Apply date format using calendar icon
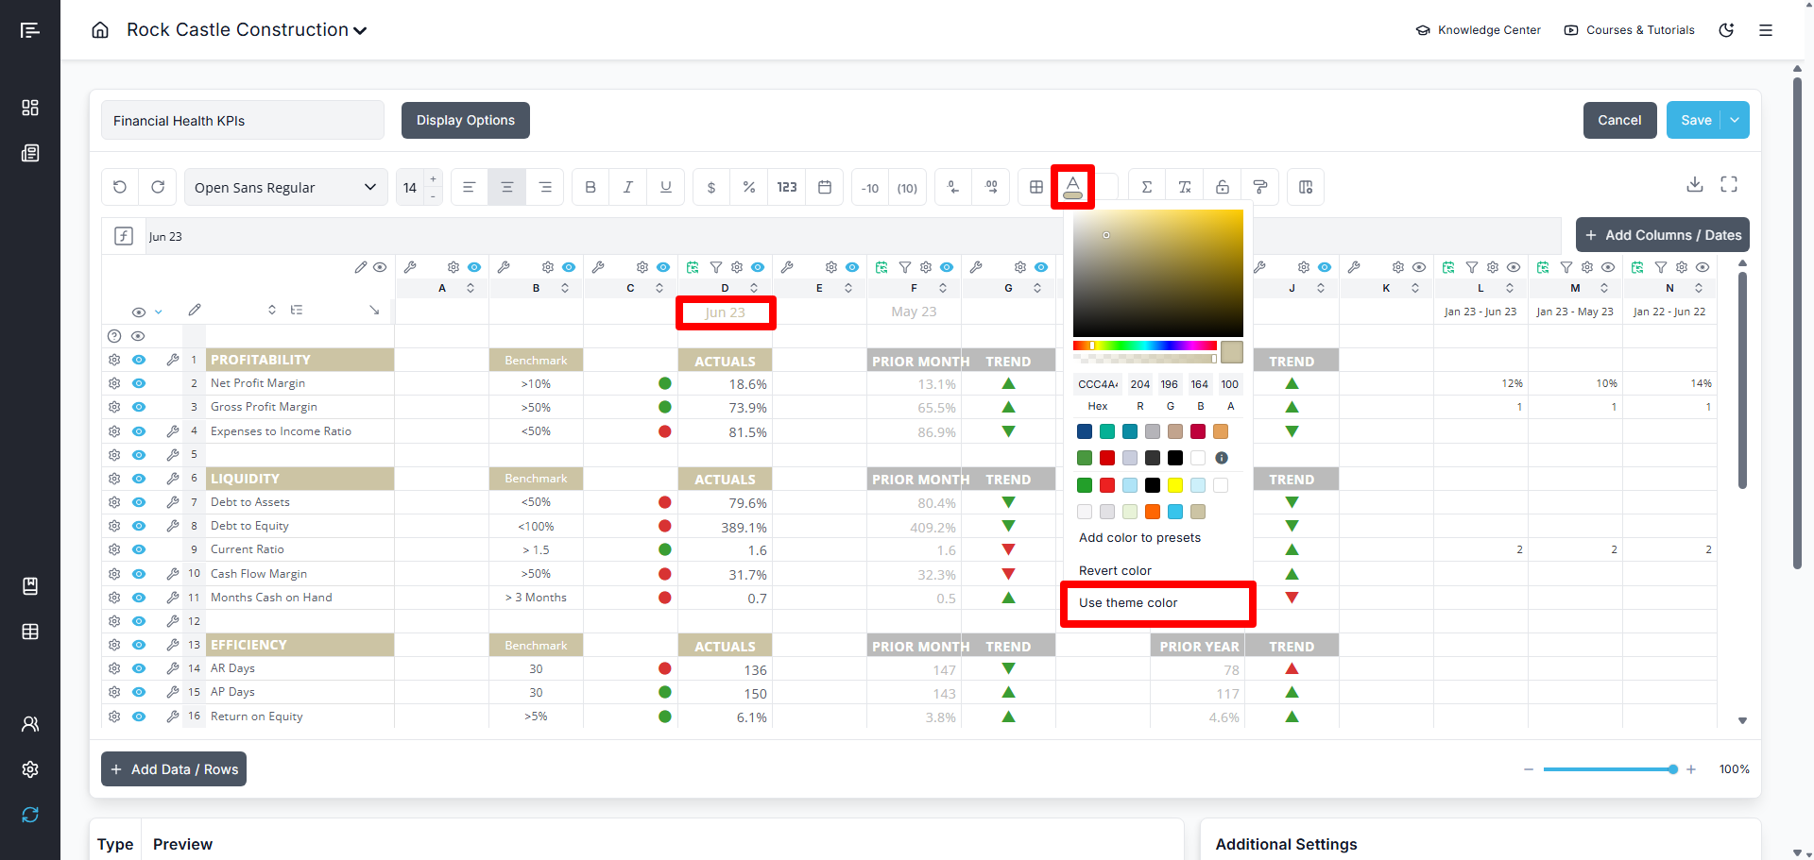Screen dimensions: 1814x860 point(825,187)
